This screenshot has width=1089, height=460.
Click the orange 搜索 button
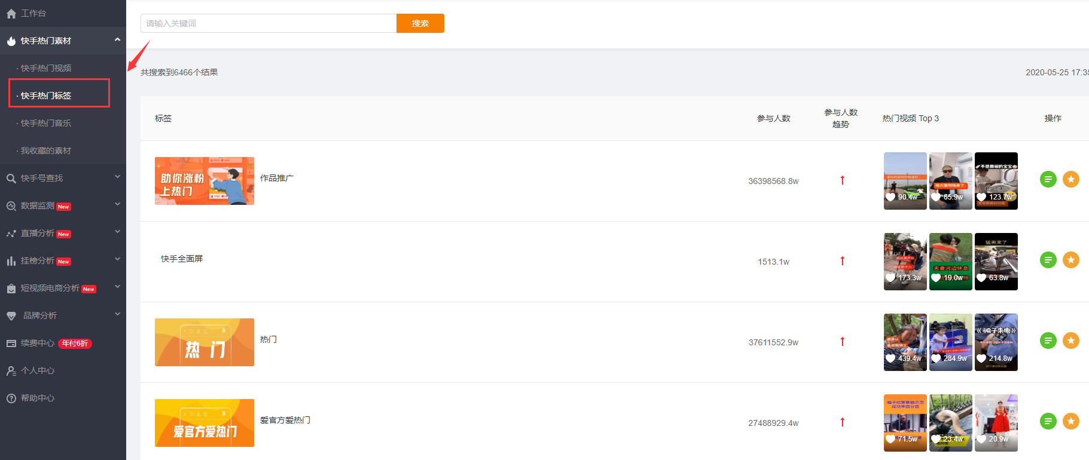(x=420, y=23)
